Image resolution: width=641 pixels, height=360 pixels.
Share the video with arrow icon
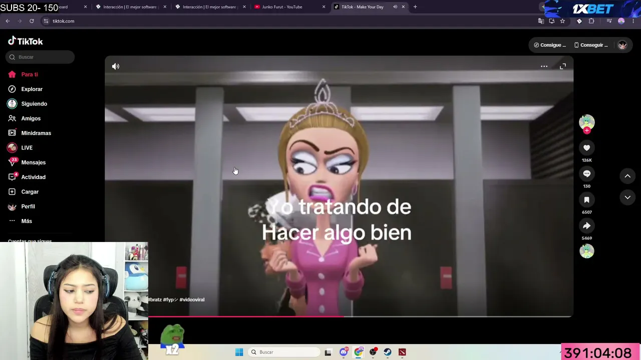[x=587, y=225]
